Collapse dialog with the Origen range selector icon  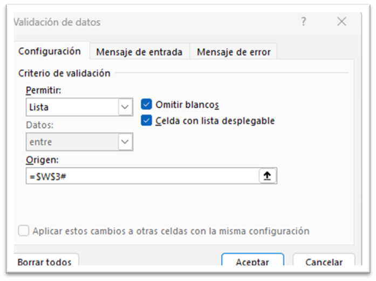click(267, 176)
